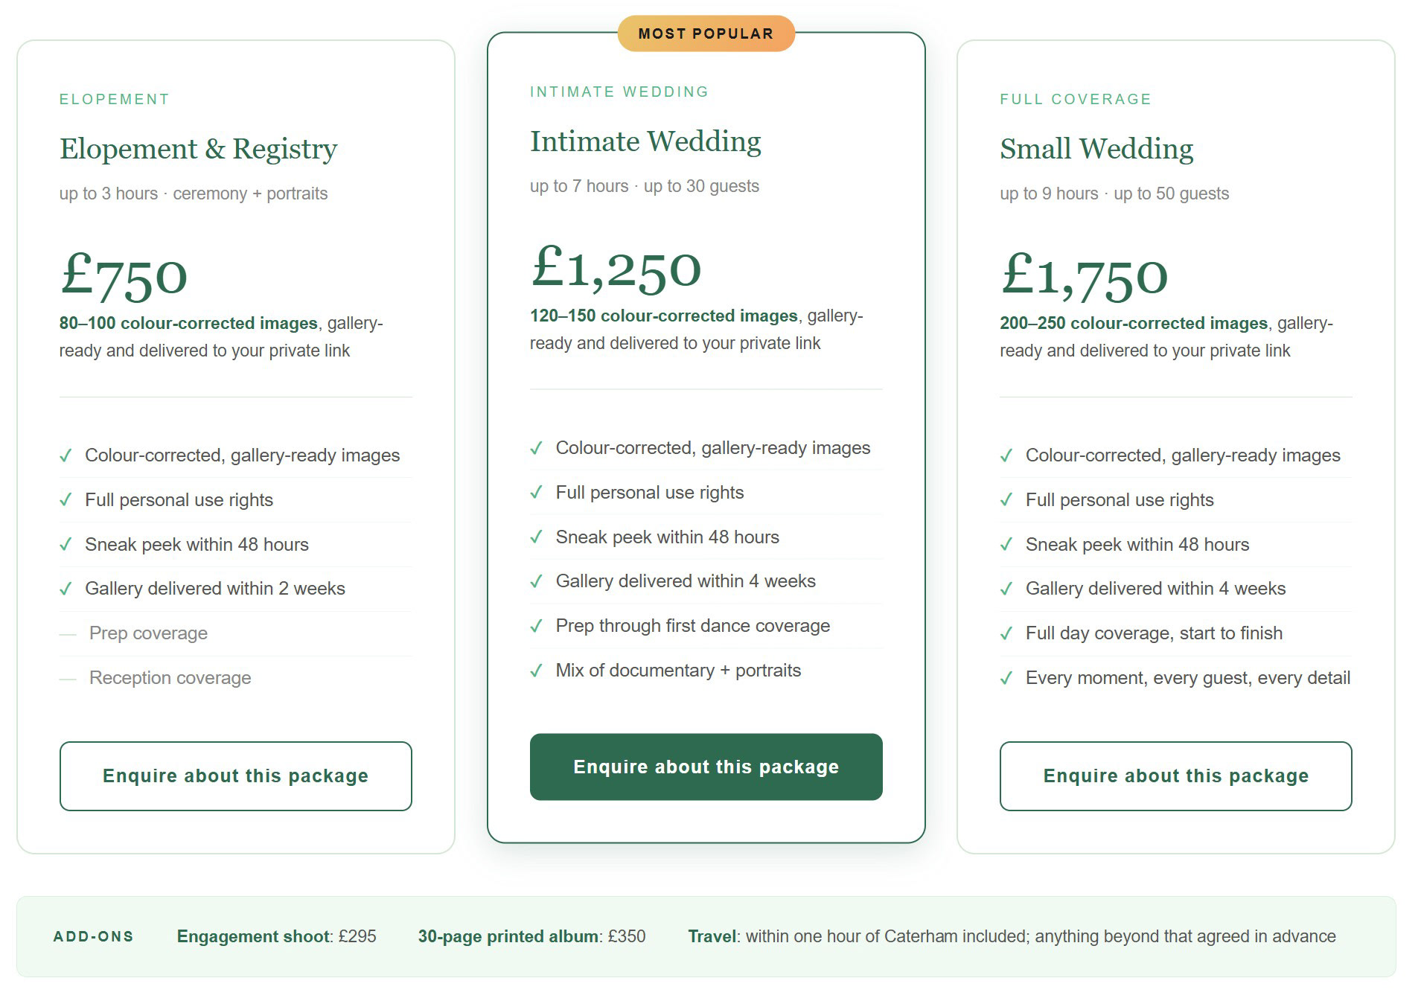The image size is (1421, 1004).
Task: Click the £750 price
Action: pyautogui.click(x=124, y=275)
